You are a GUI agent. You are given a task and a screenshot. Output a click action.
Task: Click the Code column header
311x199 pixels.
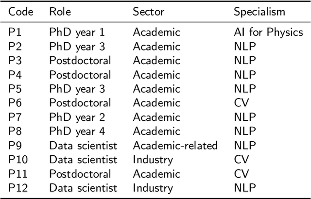[x=21, y=12]
